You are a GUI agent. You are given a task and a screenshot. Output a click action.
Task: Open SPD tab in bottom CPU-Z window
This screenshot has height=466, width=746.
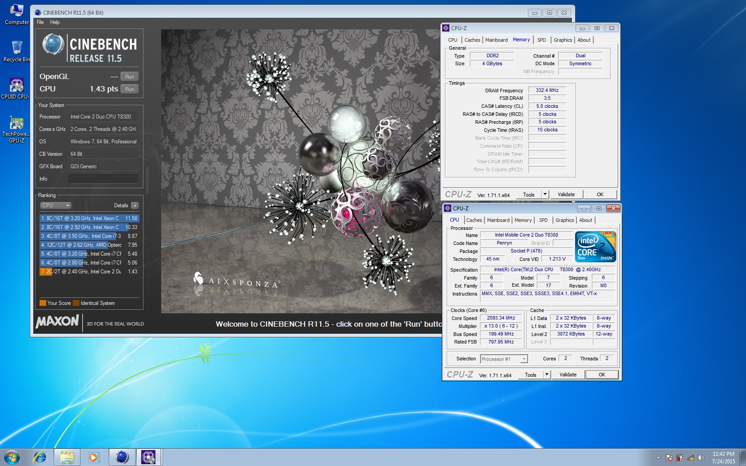pos(543,220)
